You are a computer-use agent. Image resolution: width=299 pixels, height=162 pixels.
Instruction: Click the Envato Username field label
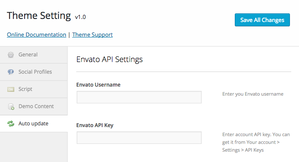pyautogui.click(x=98, y=84)
